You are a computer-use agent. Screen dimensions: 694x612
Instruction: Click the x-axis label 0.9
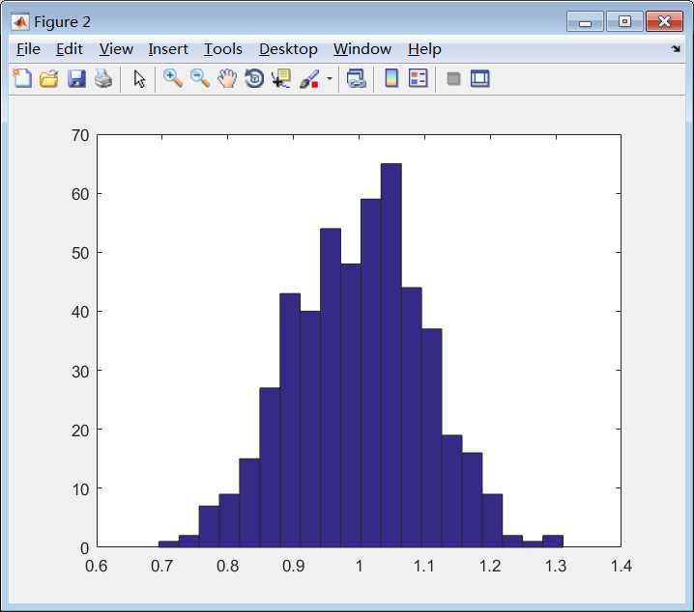(293, 566)
